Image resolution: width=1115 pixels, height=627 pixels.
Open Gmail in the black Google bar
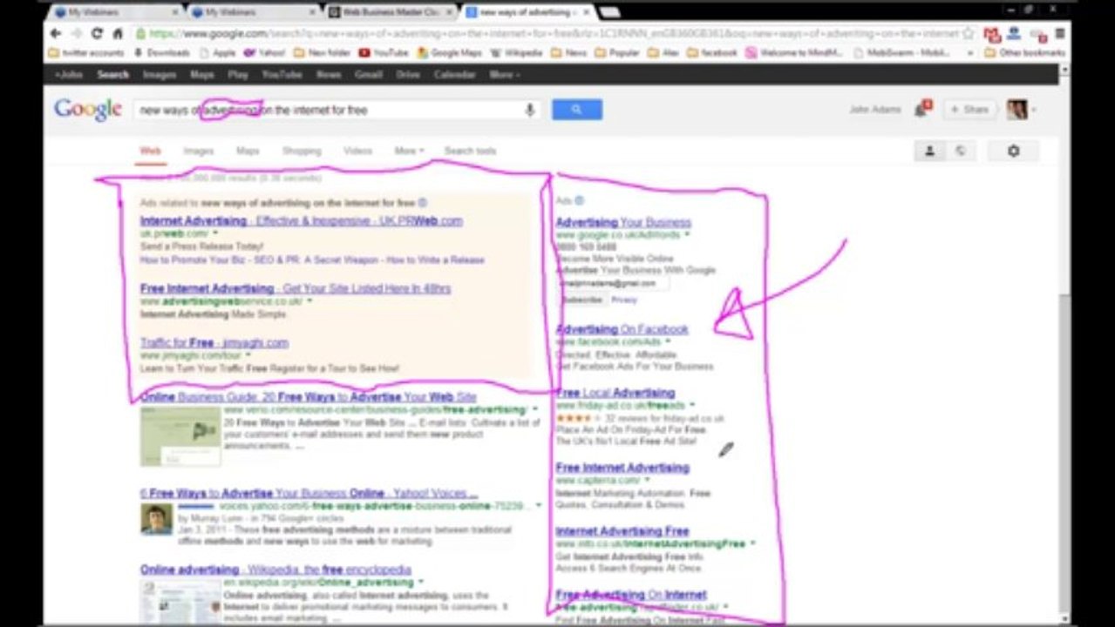(369, 75)
